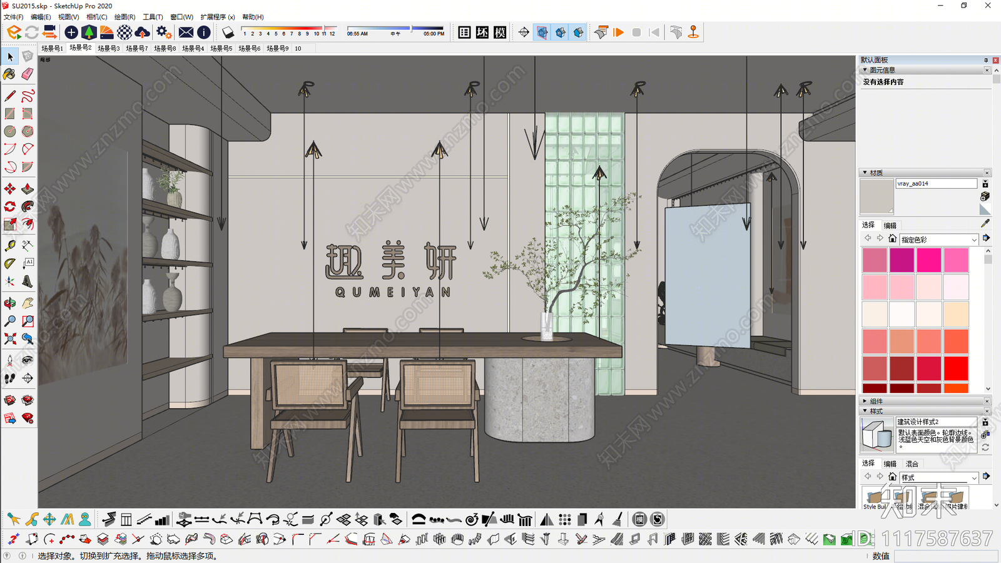Viewport: 1001px width, 563px height.
Task: Close the 组件 panel
Action: coord(987,401)
